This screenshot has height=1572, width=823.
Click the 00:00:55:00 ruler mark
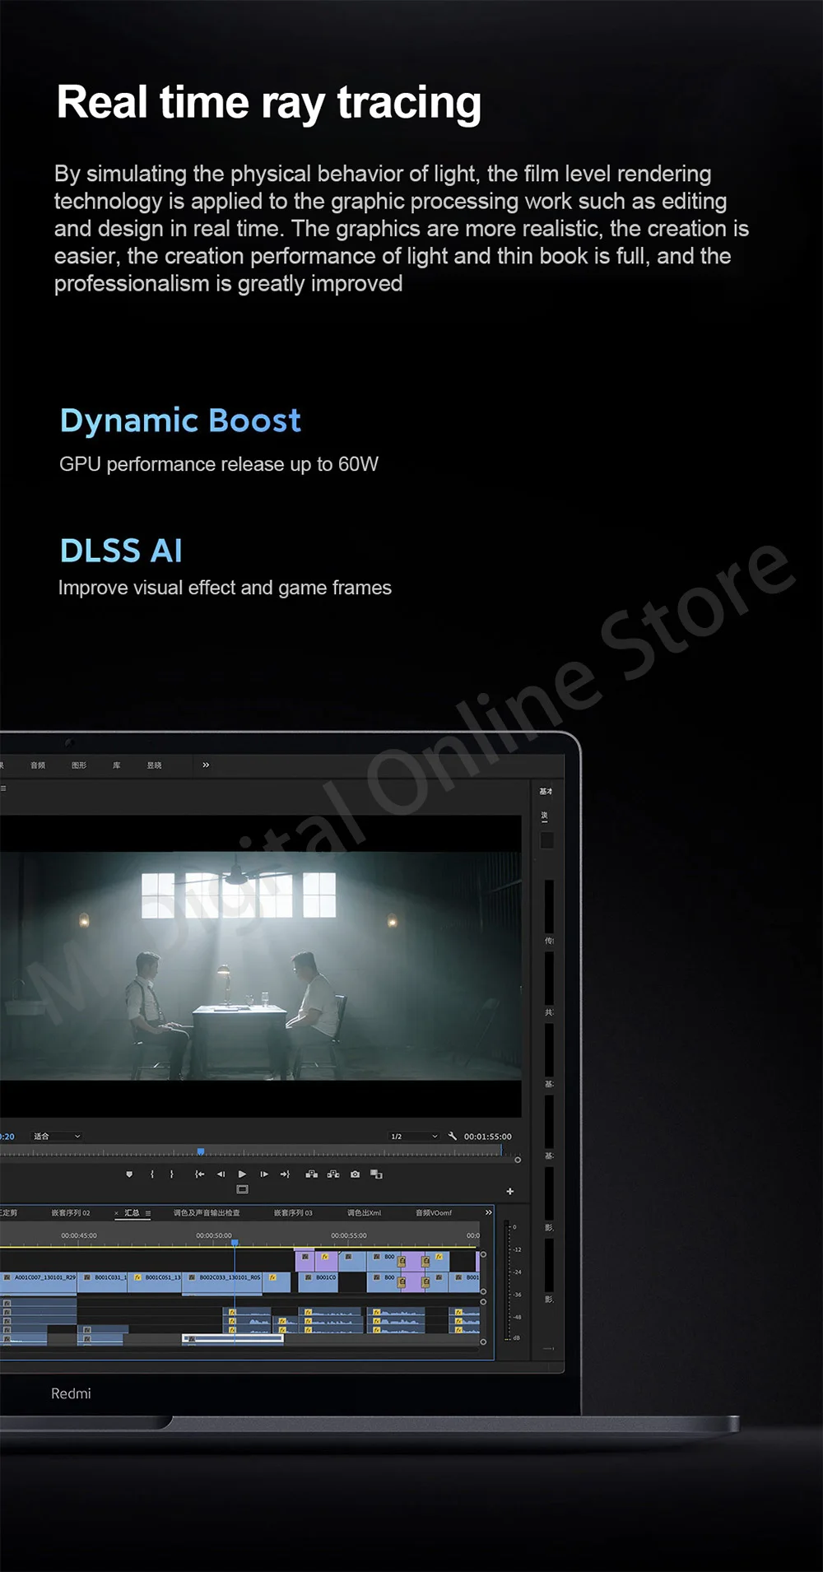tap(349, 1235)
